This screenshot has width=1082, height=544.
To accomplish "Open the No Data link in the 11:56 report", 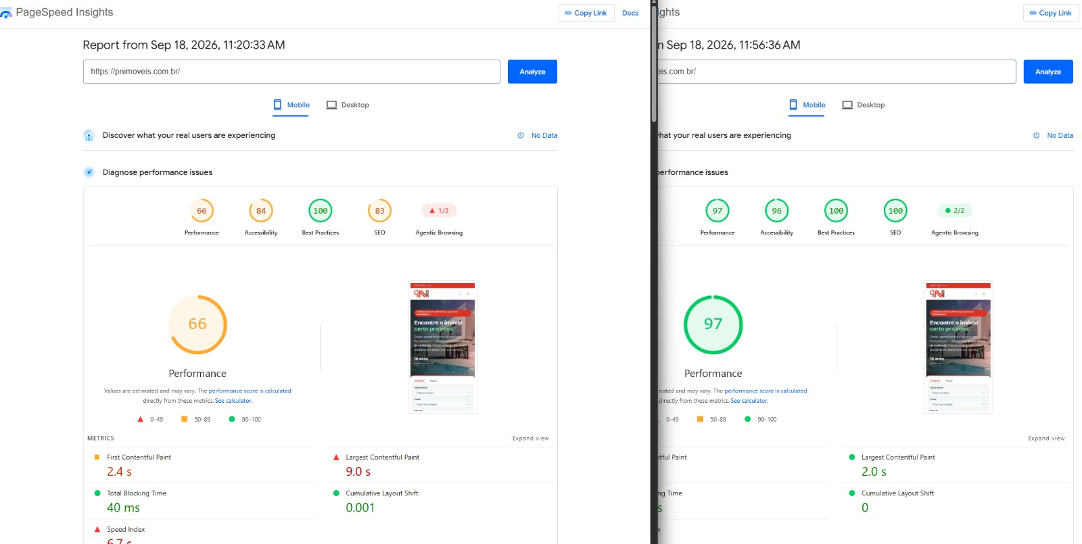I will pos(1060,136).
